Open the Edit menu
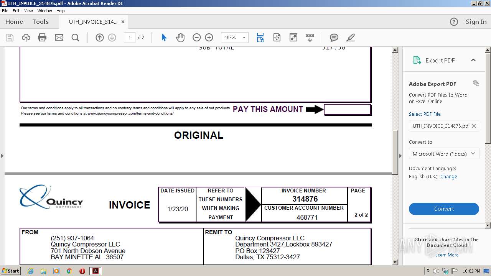This screenshot has height=276, width=491. (16, 11)
